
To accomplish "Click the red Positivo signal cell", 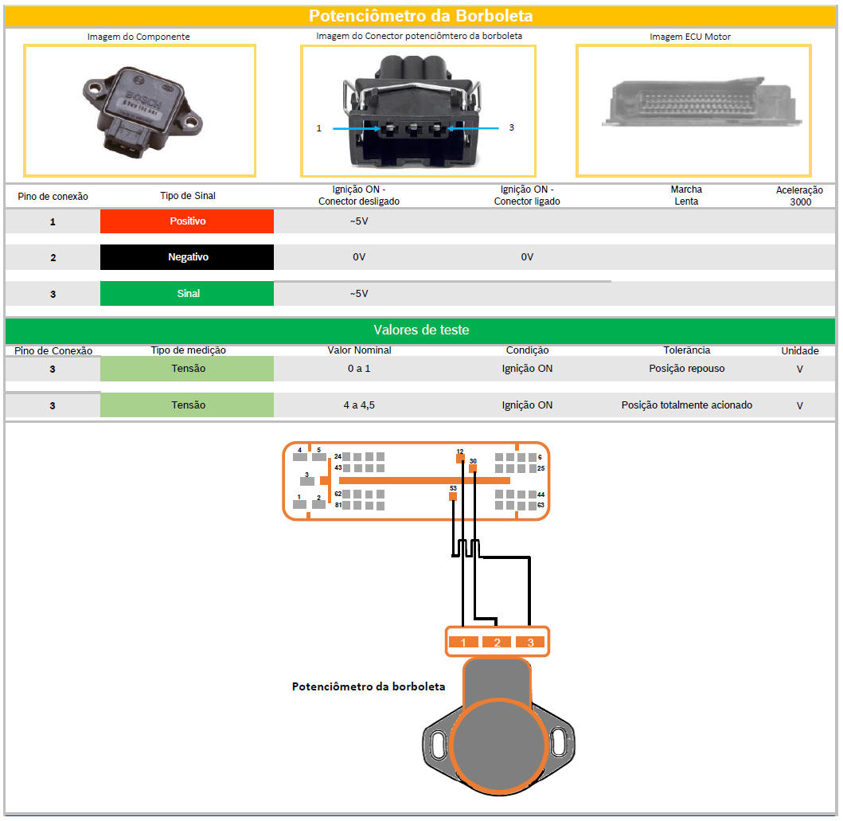I will (187, 221).
